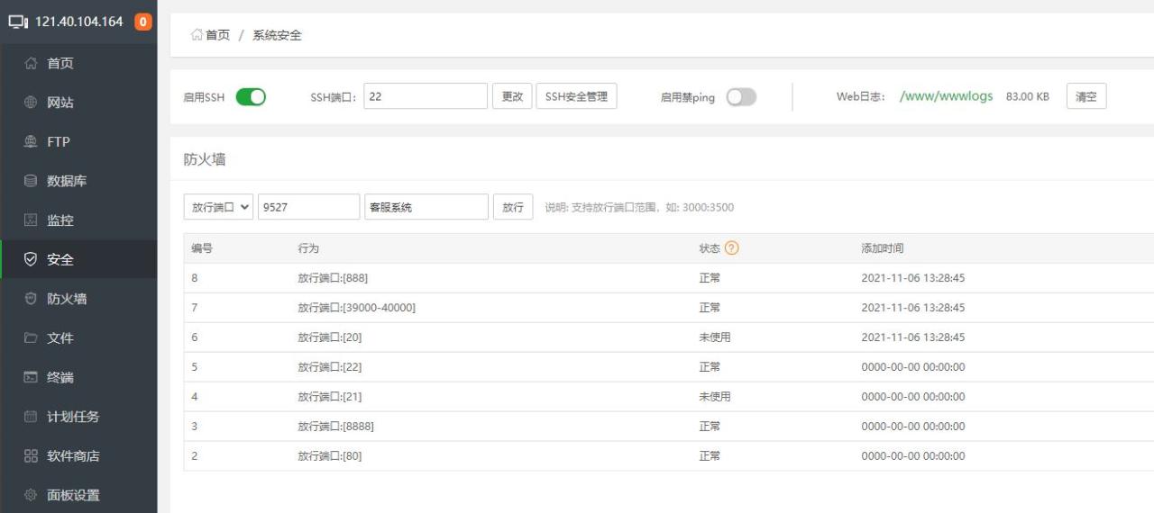Open 软件商店 in the sidebar

[x=73, y=455]
